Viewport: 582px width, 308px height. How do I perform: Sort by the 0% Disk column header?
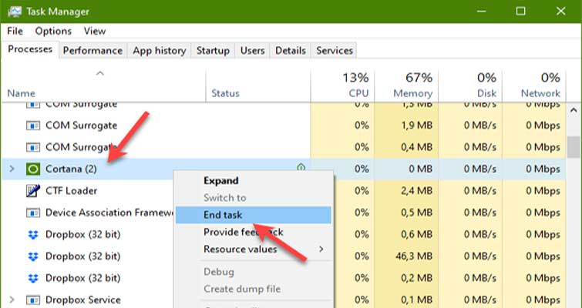[470, 85]
